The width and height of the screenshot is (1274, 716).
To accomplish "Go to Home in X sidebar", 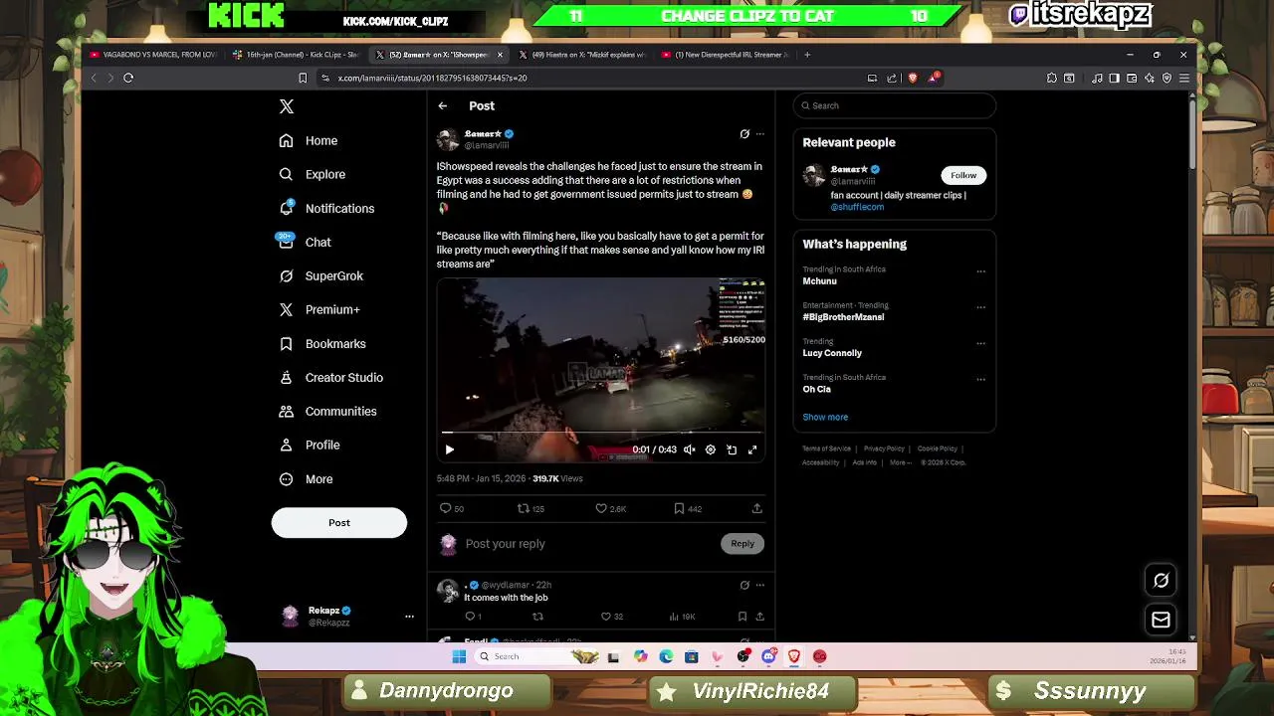I will [309, 141].
